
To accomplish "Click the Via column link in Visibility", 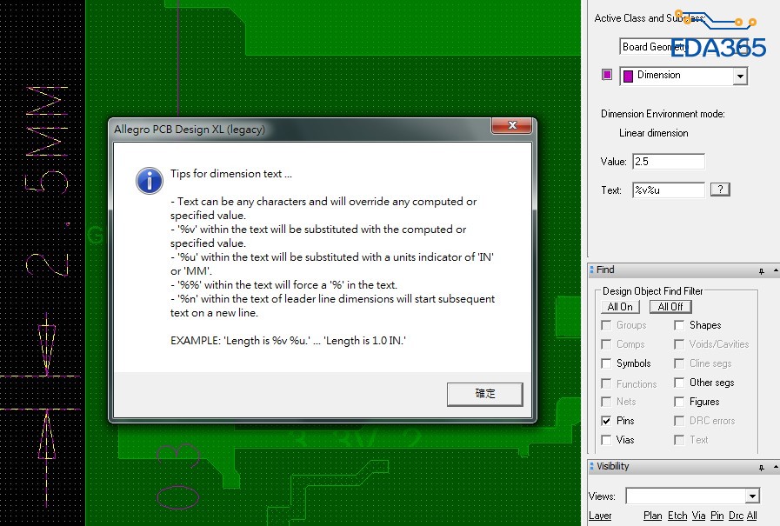I will [x=698, y=516].
